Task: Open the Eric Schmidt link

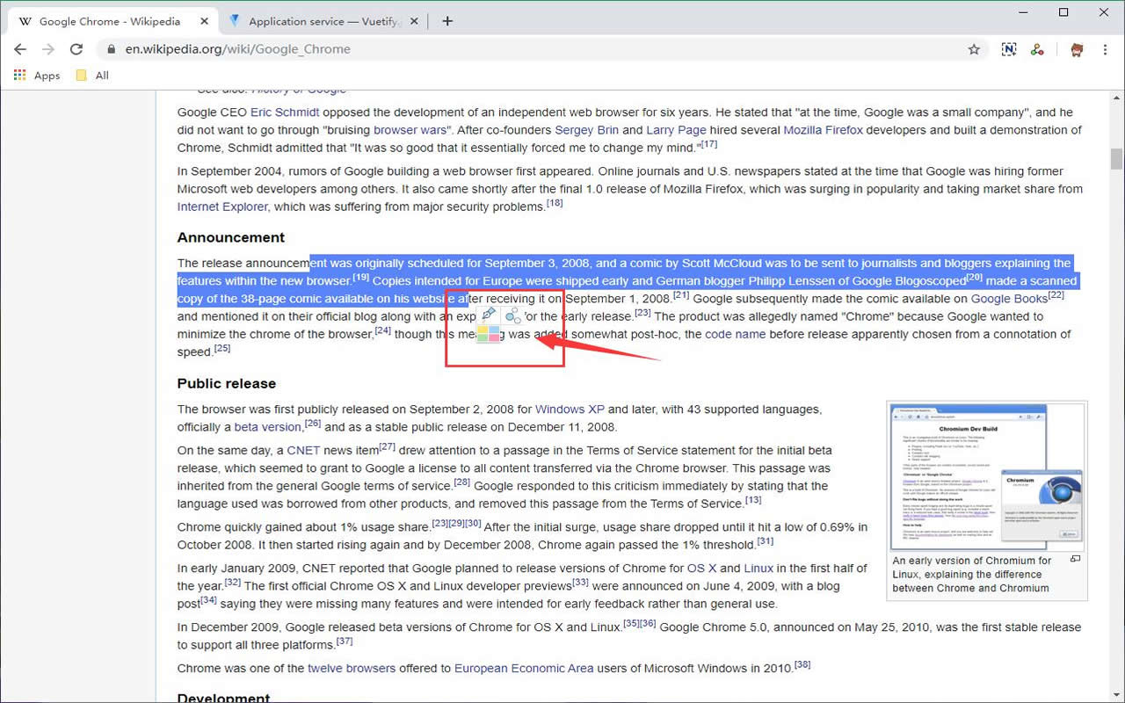Action: [285, 112]
